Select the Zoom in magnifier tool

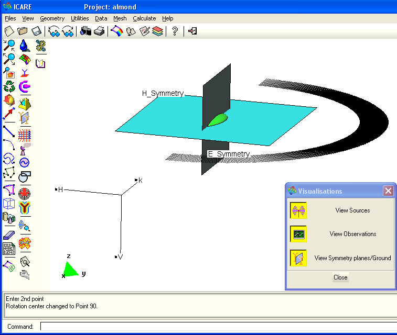point(9,46)
